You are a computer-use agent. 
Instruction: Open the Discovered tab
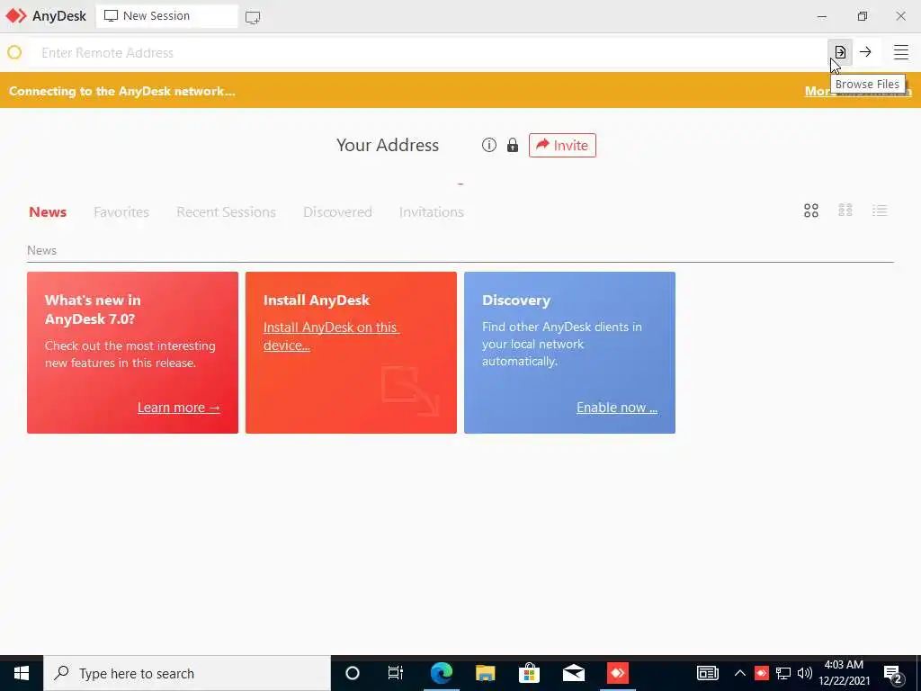pos(338,212)
